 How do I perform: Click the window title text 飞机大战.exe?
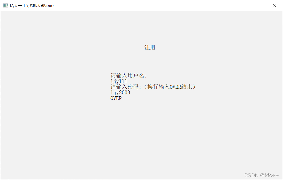[32, 6]
